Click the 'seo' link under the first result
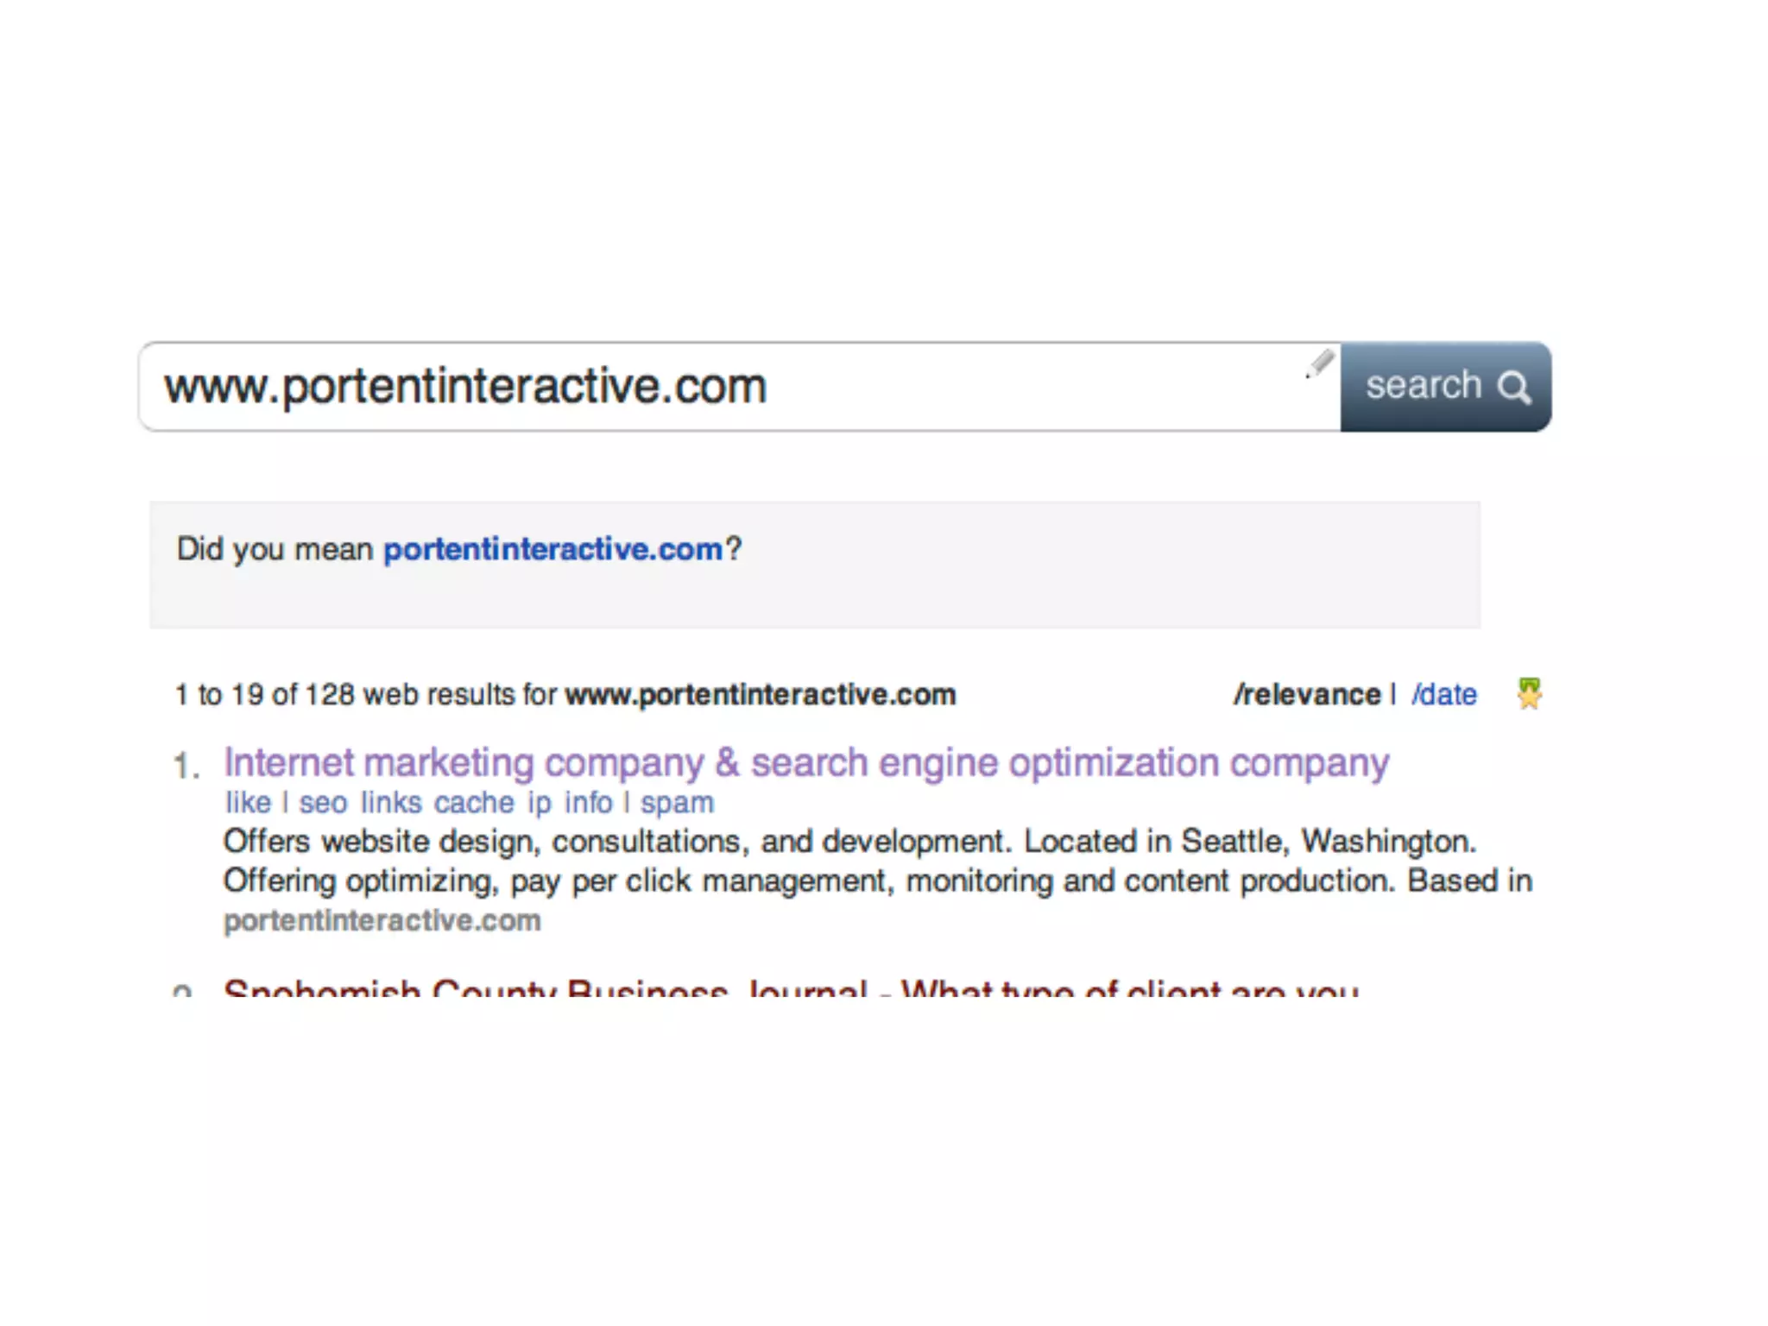Image resolution: width=1768 pixels, height=1326 pixels. point(323,803)
